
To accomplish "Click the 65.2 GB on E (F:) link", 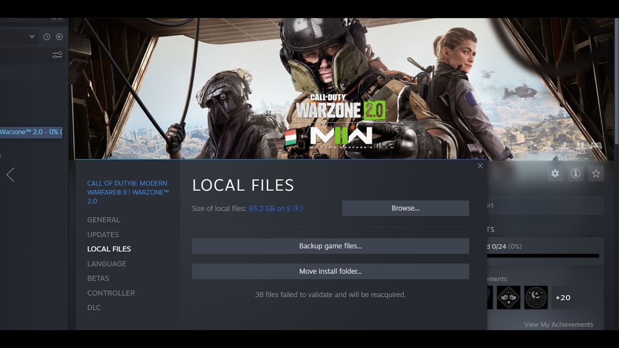I will [276, 208].
